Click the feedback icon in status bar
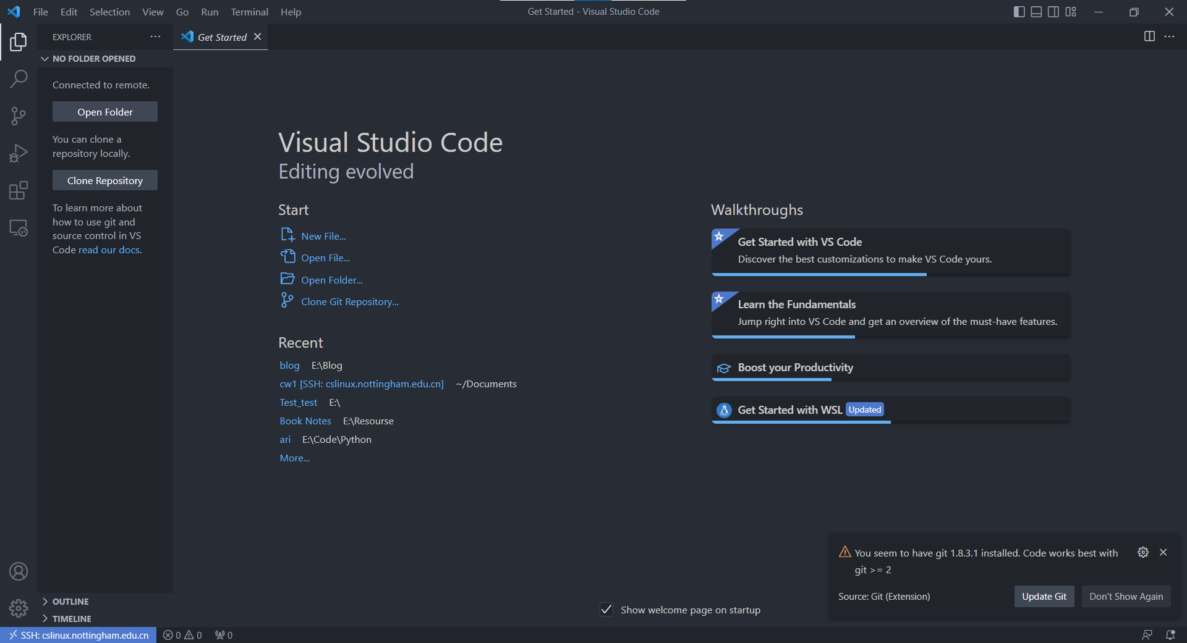Image resolution: width=1187 pixels, height=643 pixels. coord(1147,635)
